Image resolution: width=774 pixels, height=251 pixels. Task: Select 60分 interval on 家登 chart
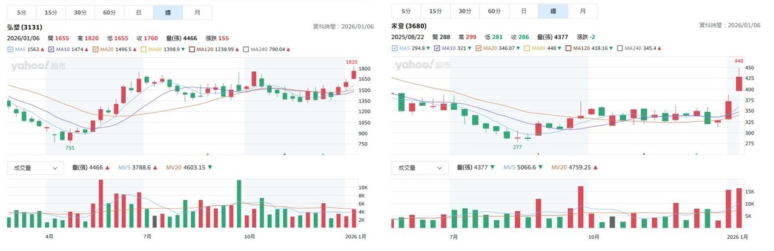pyautogui.click(x=494, y=11)
